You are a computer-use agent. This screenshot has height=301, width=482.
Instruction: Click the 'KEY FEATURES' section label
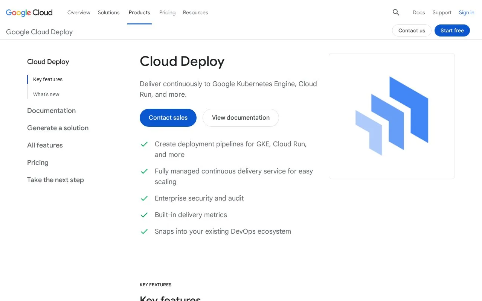pos(156,285)
